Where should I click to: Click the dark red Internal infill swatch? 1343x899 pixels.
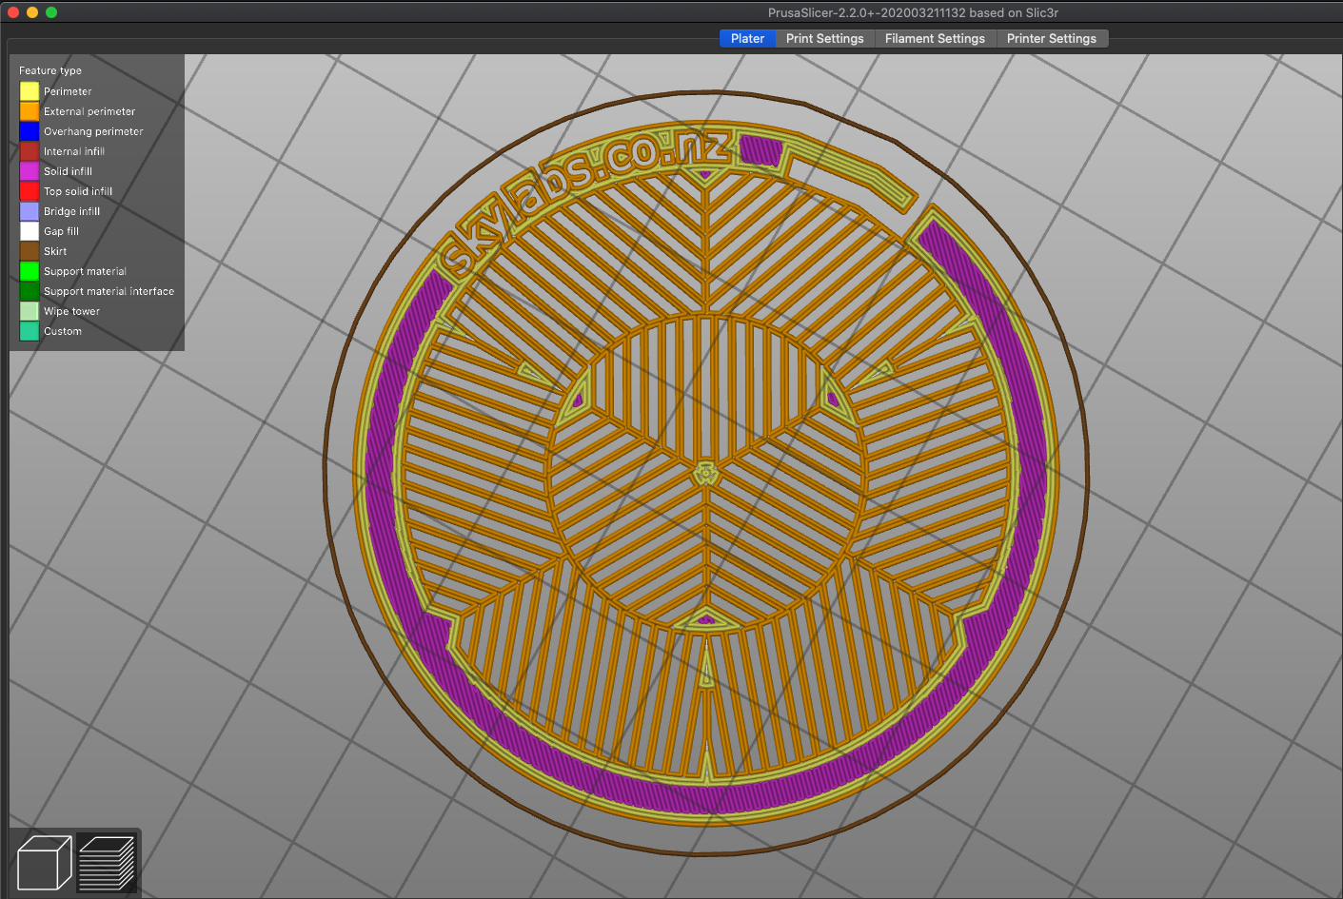[30, 151]
